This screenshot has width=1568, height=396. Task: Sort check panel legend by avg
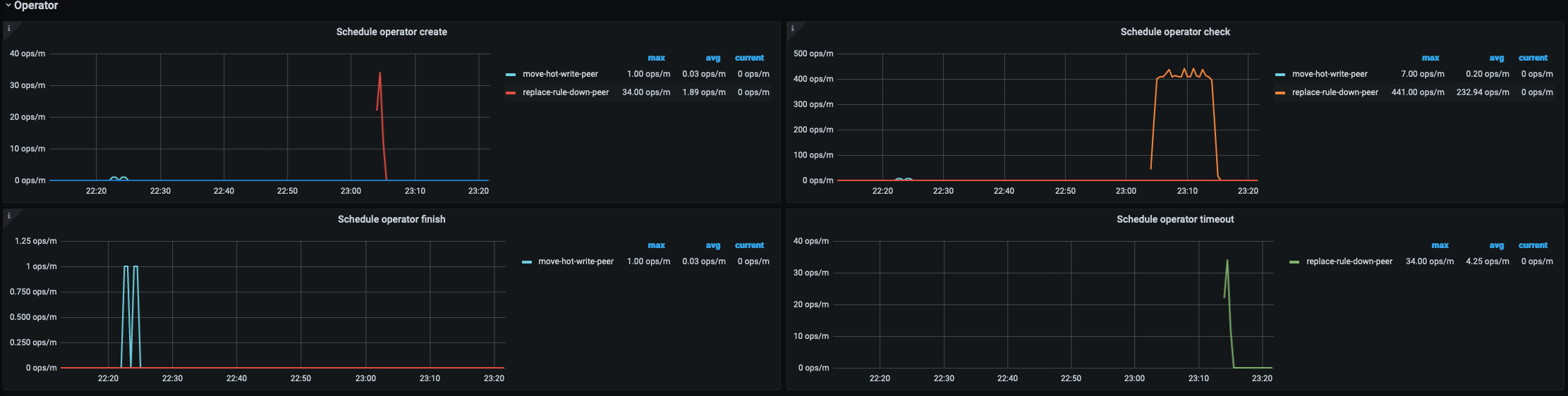1496,58
